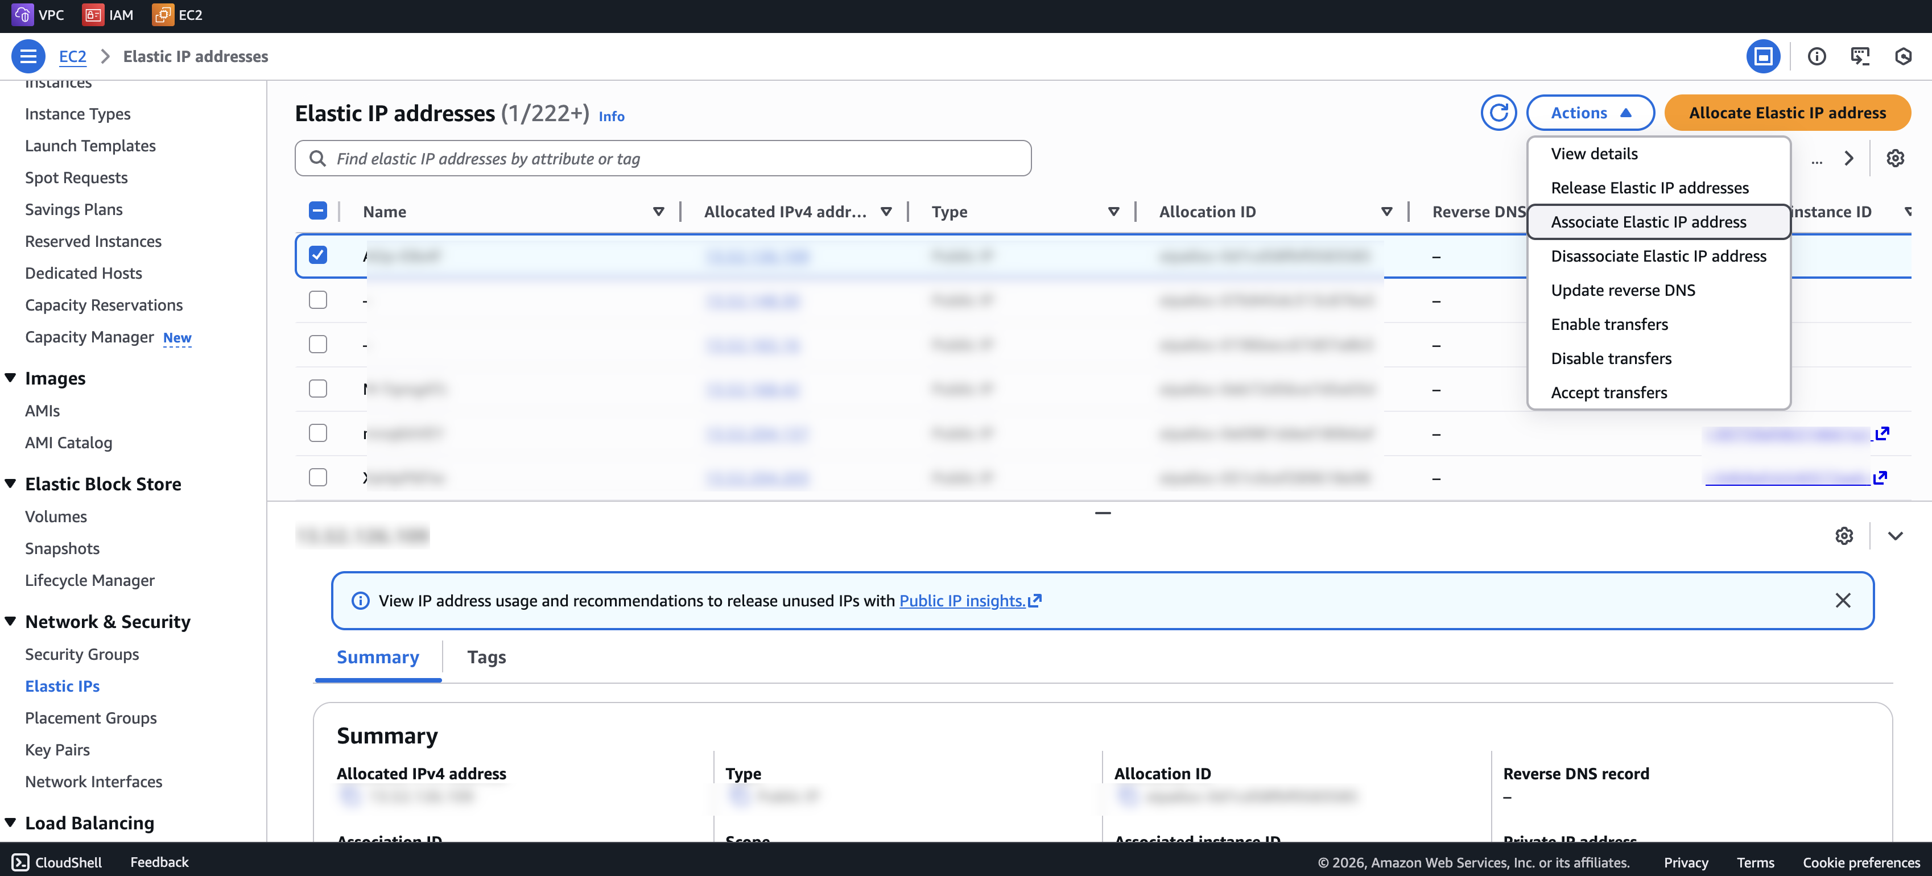
Task: Toggle the split view layout icon
Action: coord(1763,56)
